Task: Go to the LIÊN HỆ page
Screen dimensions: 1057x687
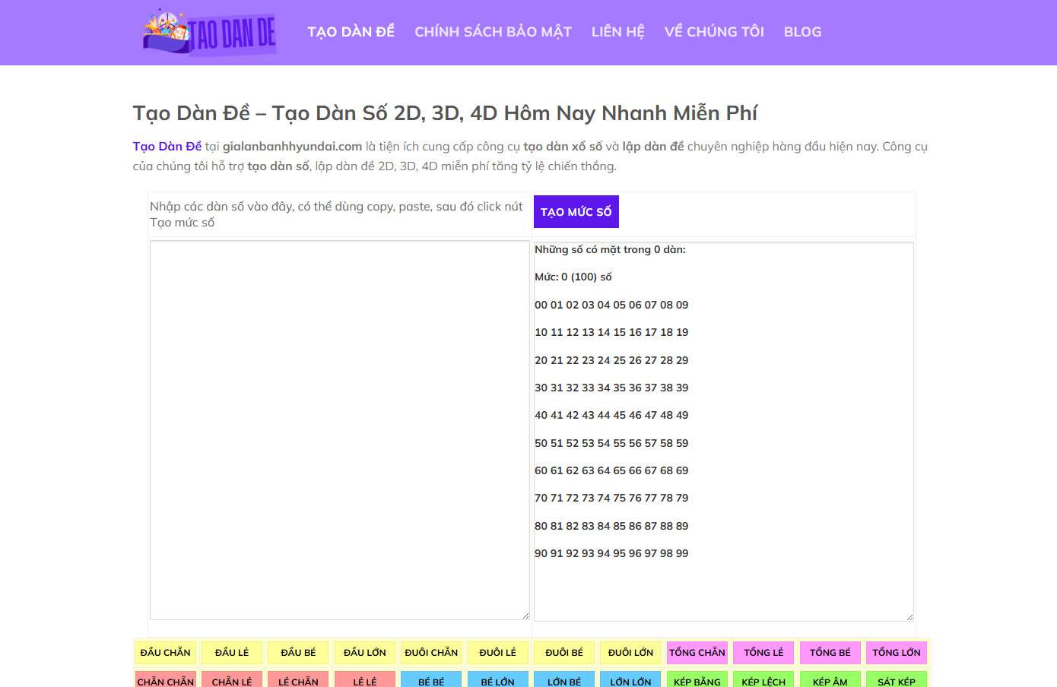Action: tap(617, 32)
